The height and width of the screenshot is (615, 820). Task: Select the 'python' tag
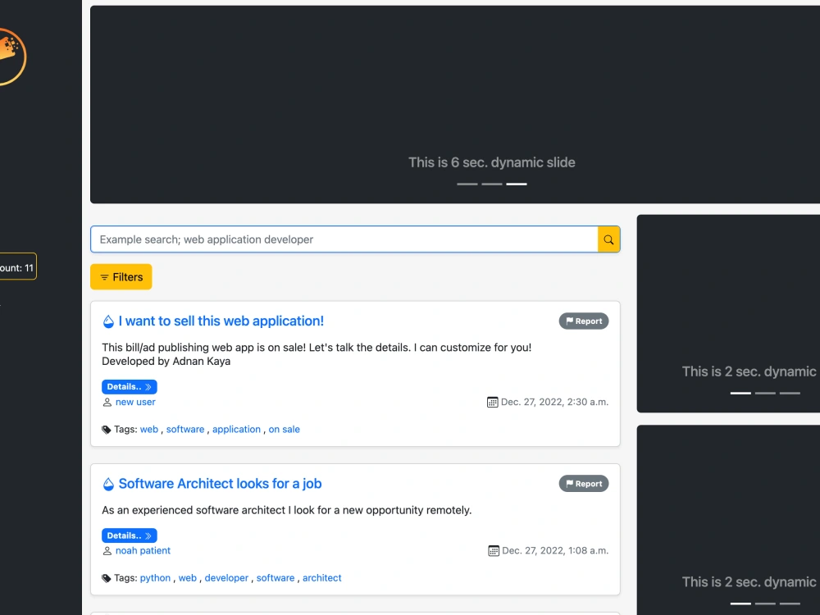[x=155, y=578]
